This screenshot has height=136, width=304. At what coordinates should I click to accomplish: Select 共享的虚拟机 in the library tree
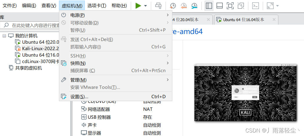click(29, 68)
